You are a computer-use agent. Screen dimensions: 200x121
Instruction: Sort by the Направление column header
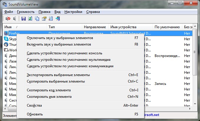pyautogui.click(x=95, y=27)
